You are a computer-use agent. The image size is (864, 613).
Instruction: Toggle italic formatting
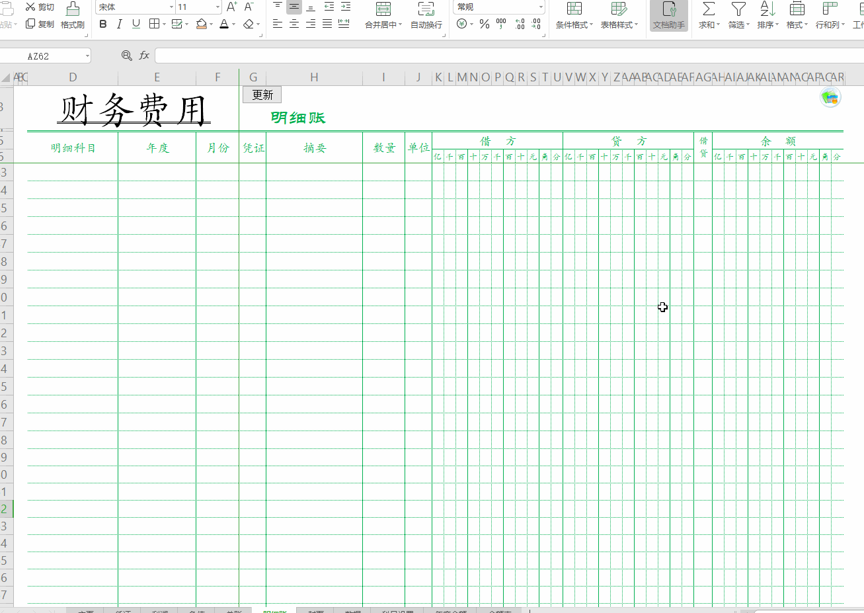[119, 23]
